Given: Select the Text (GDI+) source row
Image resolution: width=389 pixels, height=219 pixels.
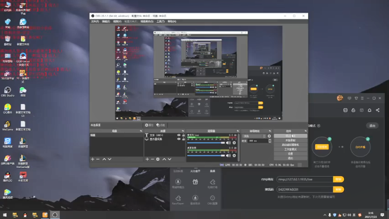Looking at the screenshot, I should (165, 135).
